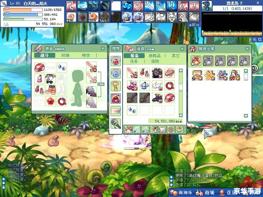Click storage scrollbar down arrow
Image resolution: width=263 pixels, height=197 pixels.
coord(246,116)
